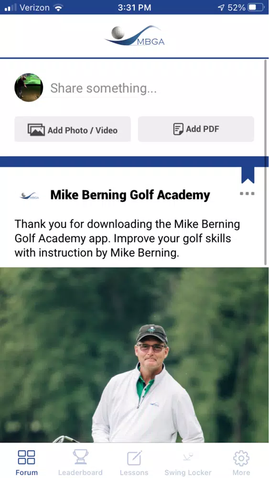The image size is (269, 478).
Task: Switch to the Swing Locker tab label
Action: tap(188, 473)
